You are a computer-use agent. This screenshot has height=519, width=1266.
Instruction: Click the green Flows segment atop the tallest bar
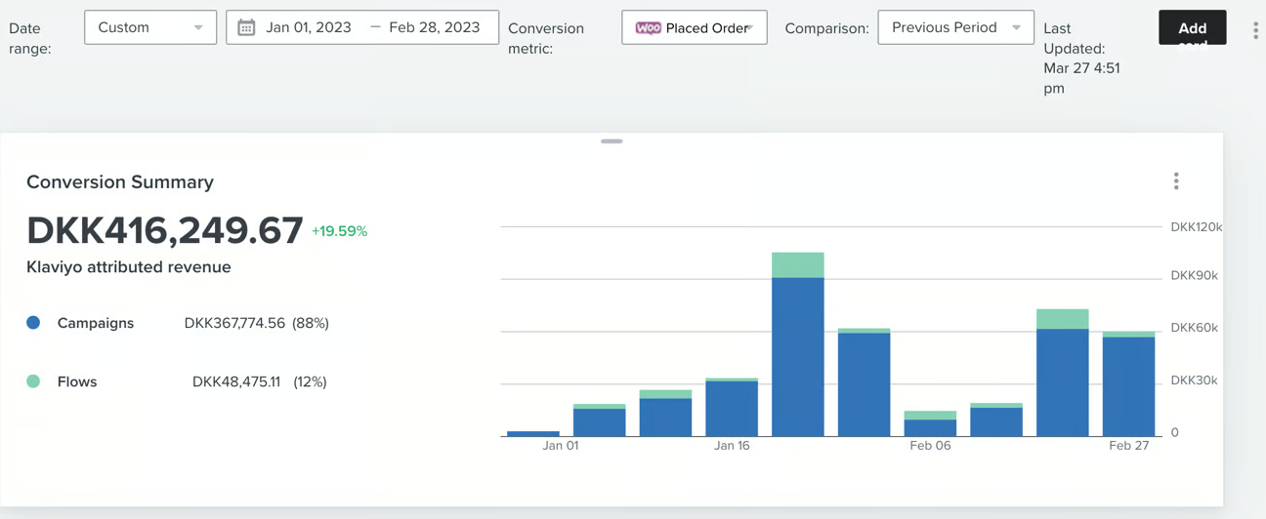click(798, 264)
